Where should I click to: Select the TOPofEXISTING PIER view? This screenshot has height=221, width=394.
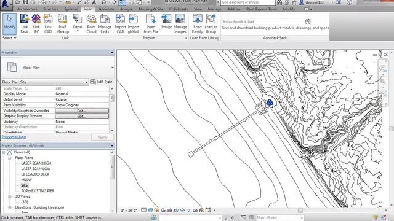point(38,191)
